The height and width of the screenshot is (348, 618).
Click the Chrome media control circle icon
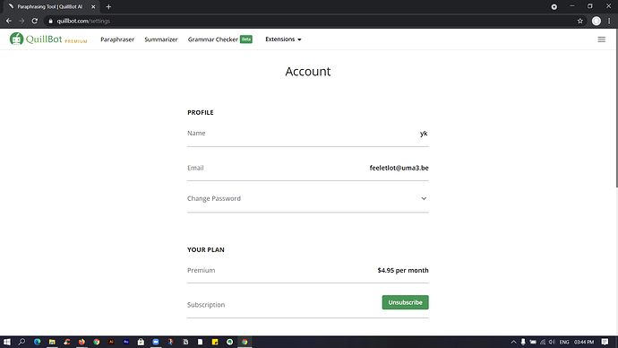click(x=554, y=6)
